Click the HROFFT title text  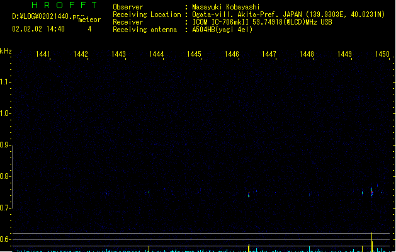(x=64, y=5)
